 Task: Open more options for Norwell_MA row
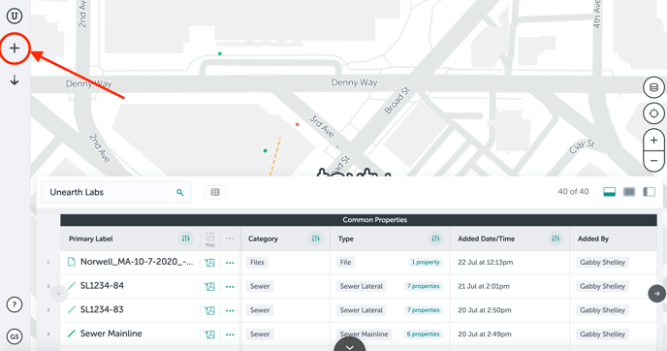230,263
